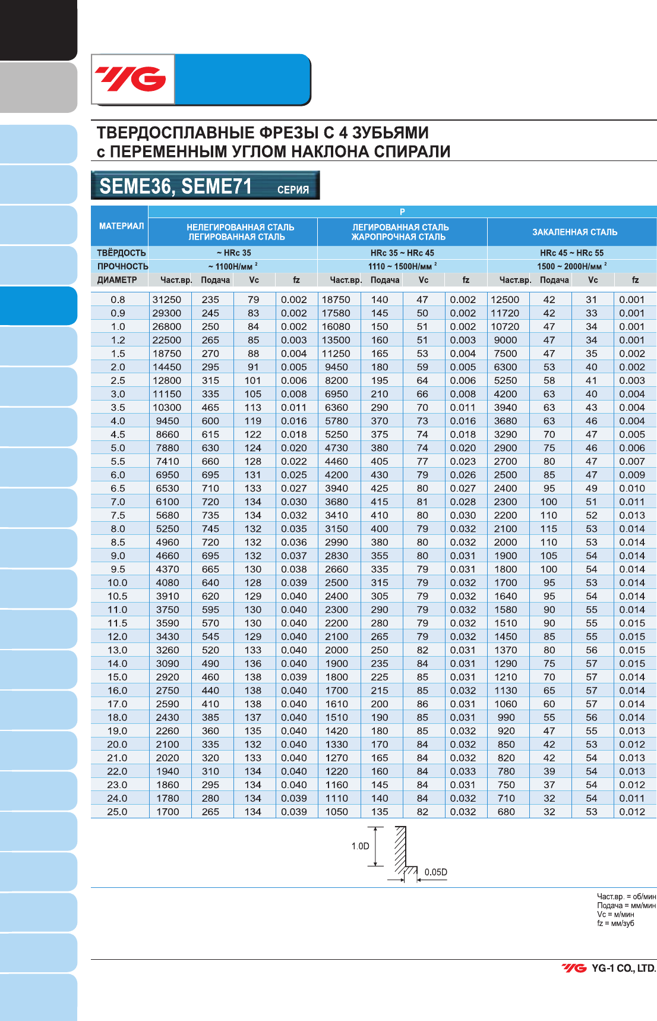Click the 'ПРОЧНОСТЬ' row label

(122, 266)
